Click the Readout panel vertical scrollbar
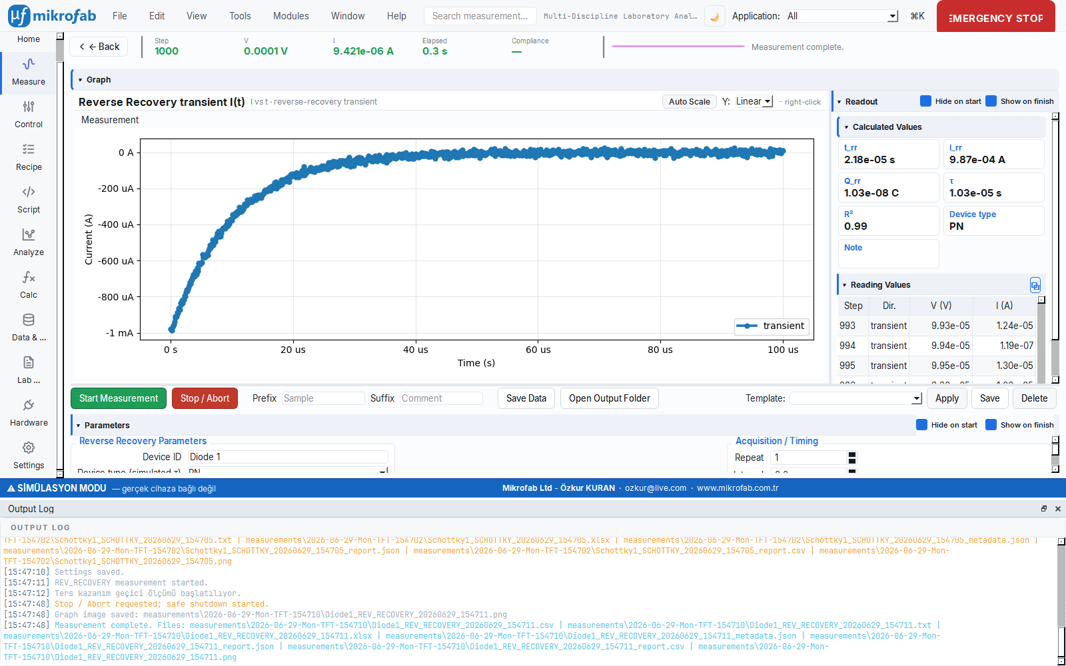 click(x=1055, y=246)
